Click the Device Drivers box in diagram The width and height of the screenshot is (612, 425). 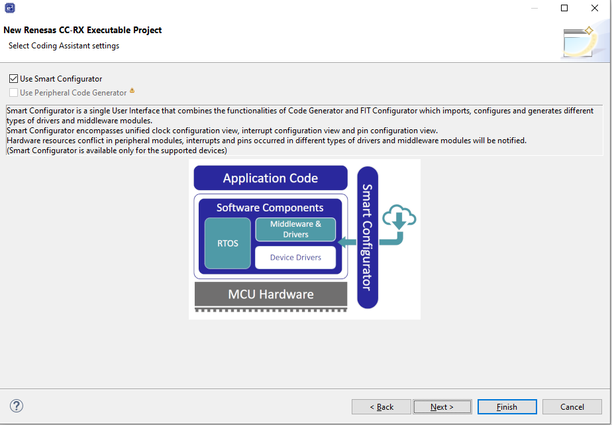295,257
